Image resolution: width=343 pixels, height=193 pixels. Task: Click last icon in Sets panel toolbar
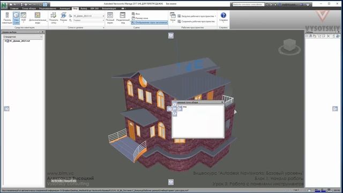click(338, 36)
